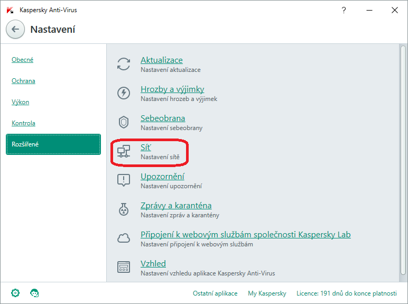Open help via the question mark icon
408x304 pixels.
point(344,10)
